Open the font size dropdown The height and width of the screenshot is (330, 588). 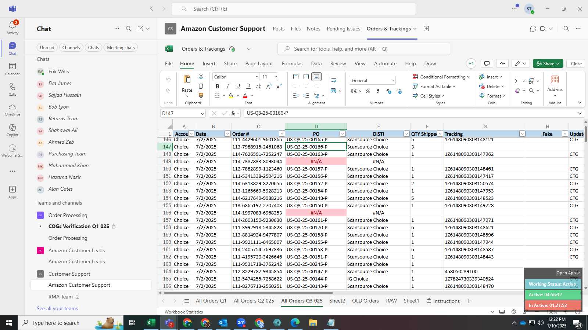coord(275,77)
